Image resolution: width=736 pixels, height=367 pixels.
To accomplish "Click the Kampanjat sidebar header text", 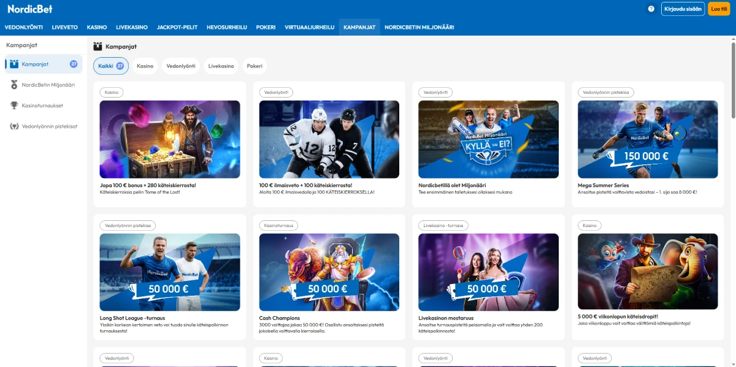I will (21, 45).
